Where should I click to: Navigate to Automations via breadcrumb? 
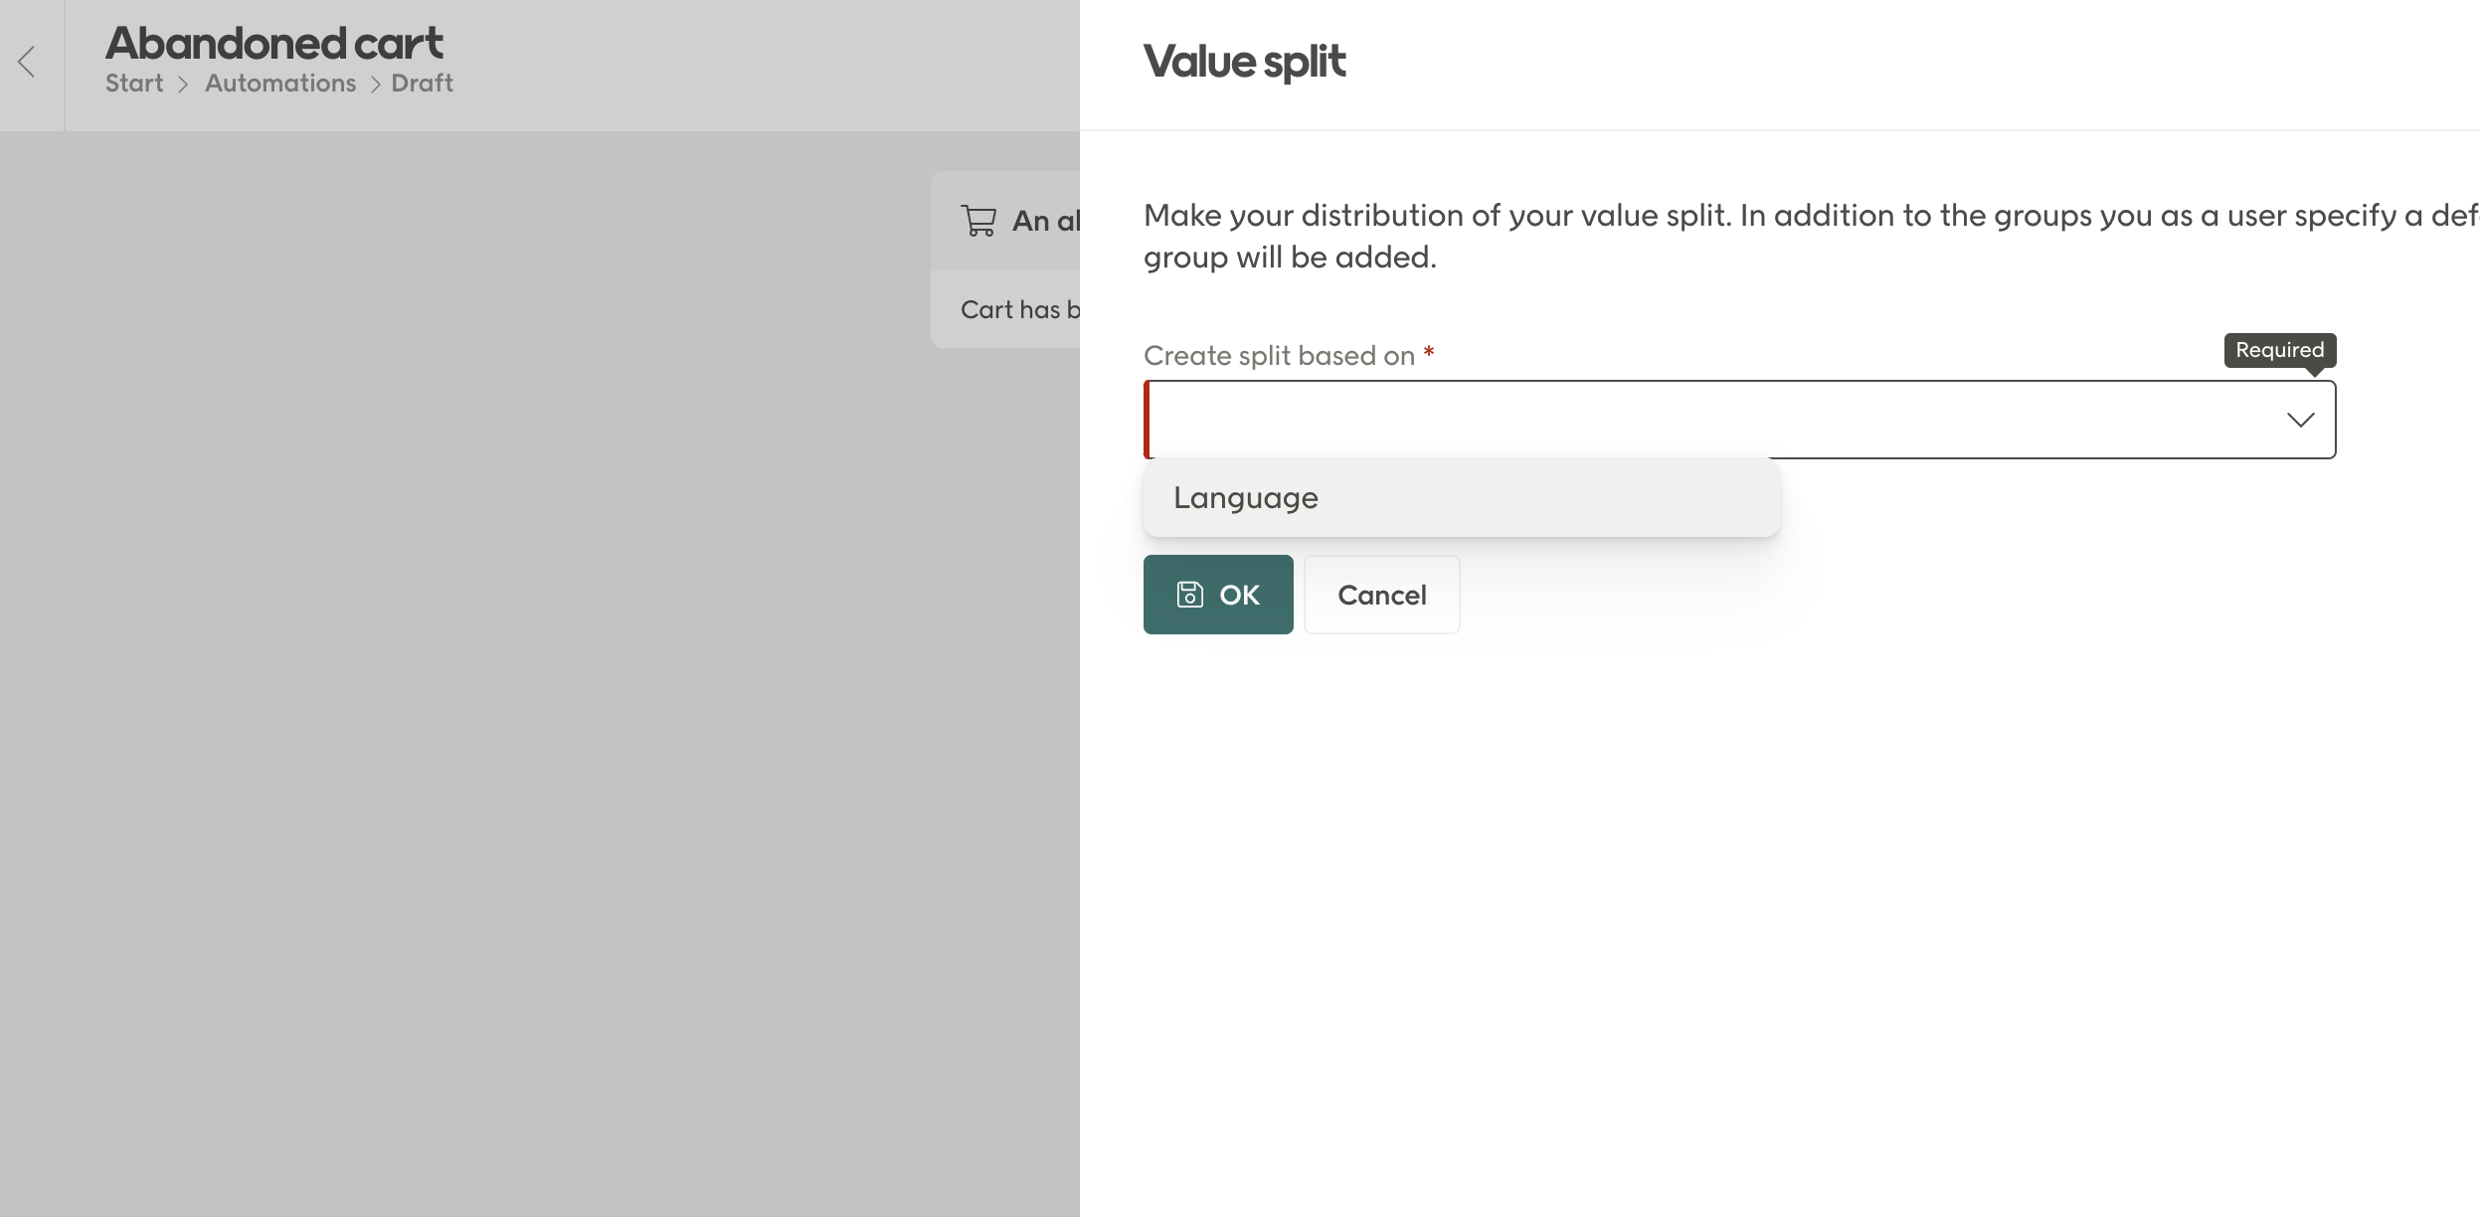[280, 84]
